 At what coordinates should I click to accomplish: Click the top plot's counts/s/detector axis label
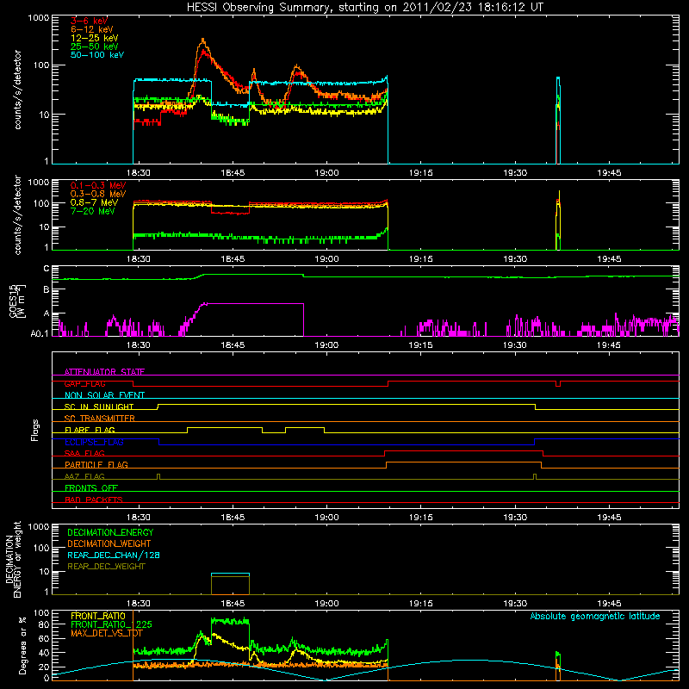click(x=17, y=90)
